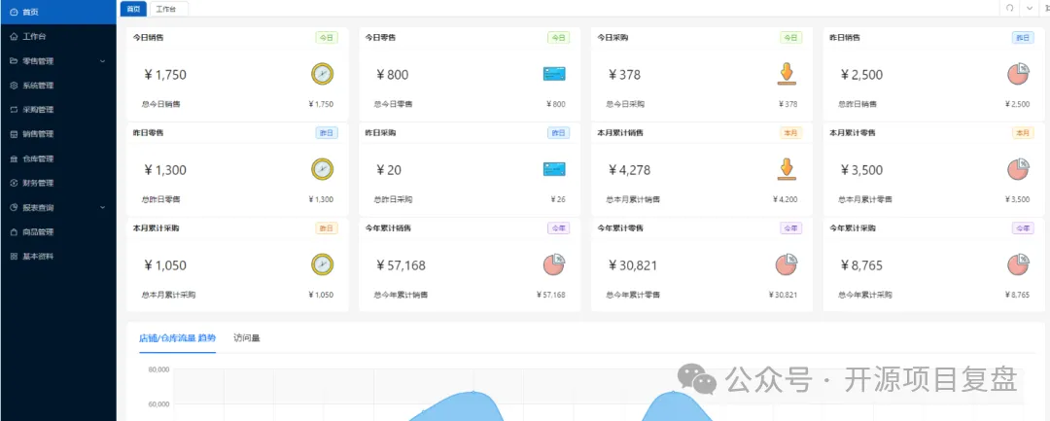Click the compass icon on 今日销售 card
Image resolution: width=1050 pixels, height=421 pixels.
(322, 74)
